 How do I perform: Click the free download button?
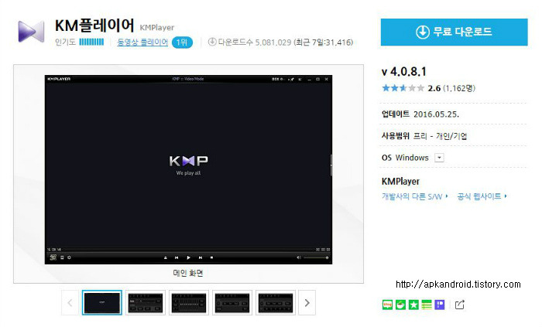(x=454, y=32)
